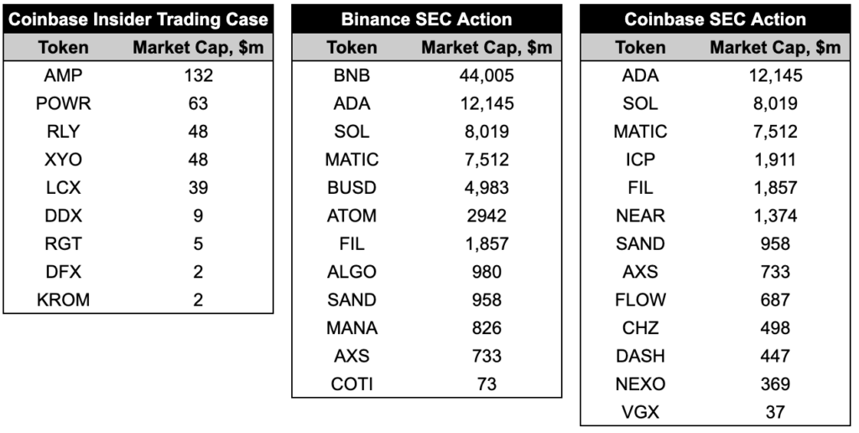The image size is (859, 433).
Task: Select the NEXO market cap 369
Action: [x=775, y=384]
